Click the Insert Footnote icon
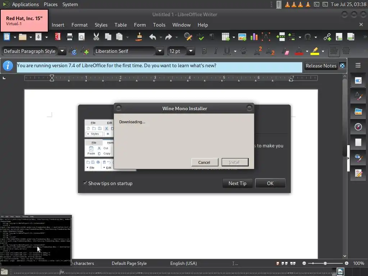Image resolution: width=368 pixels, height=276 pixels. coord(339,37)
